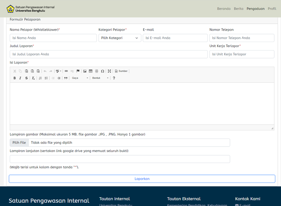Click the Increase Indent icon
Screen dimensions: 281x206
(x=59, y=78)
